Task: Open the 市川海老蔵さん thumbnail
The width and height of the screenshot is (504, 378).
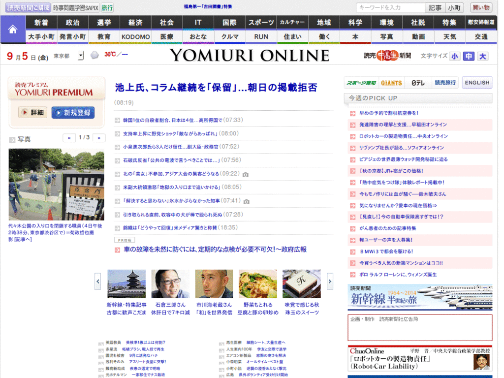Action: point(214,284)
